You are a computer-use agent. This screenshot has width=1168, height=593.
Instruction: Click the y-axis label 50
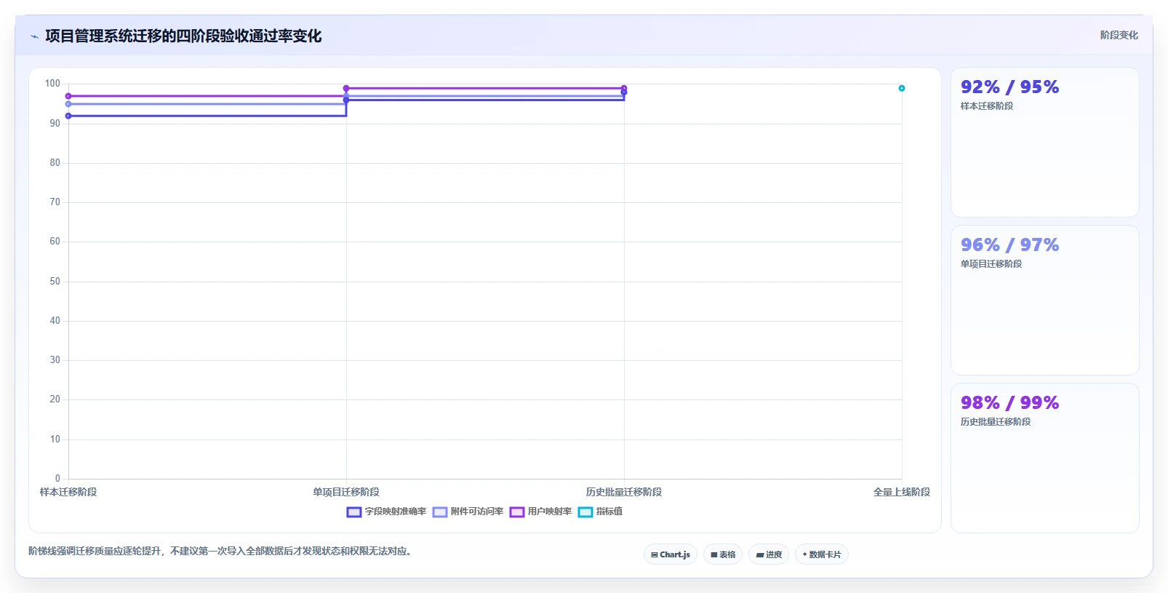(x=55, y=282)
